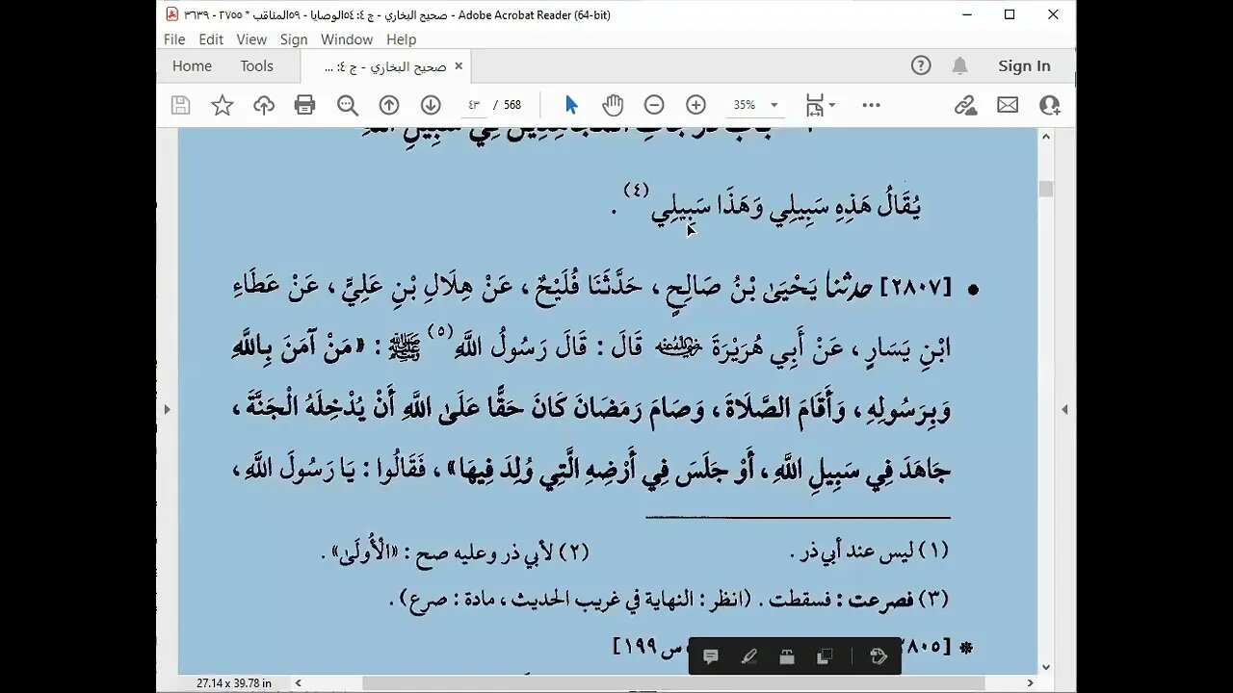Choose the stamp tool in floating toolbar
1233x693 pixels.
pos(787,656)
